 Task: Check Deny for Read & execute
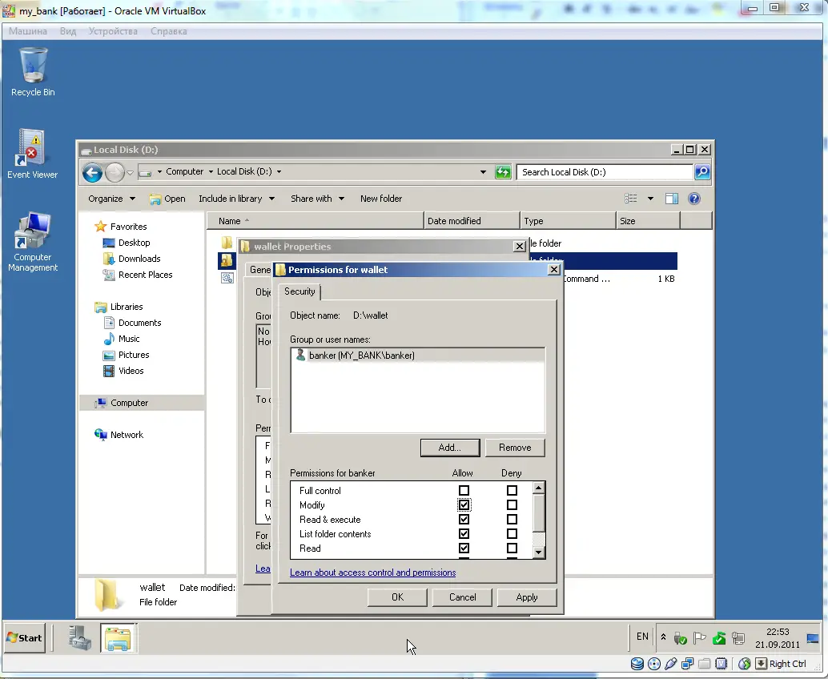coord(512,520)
